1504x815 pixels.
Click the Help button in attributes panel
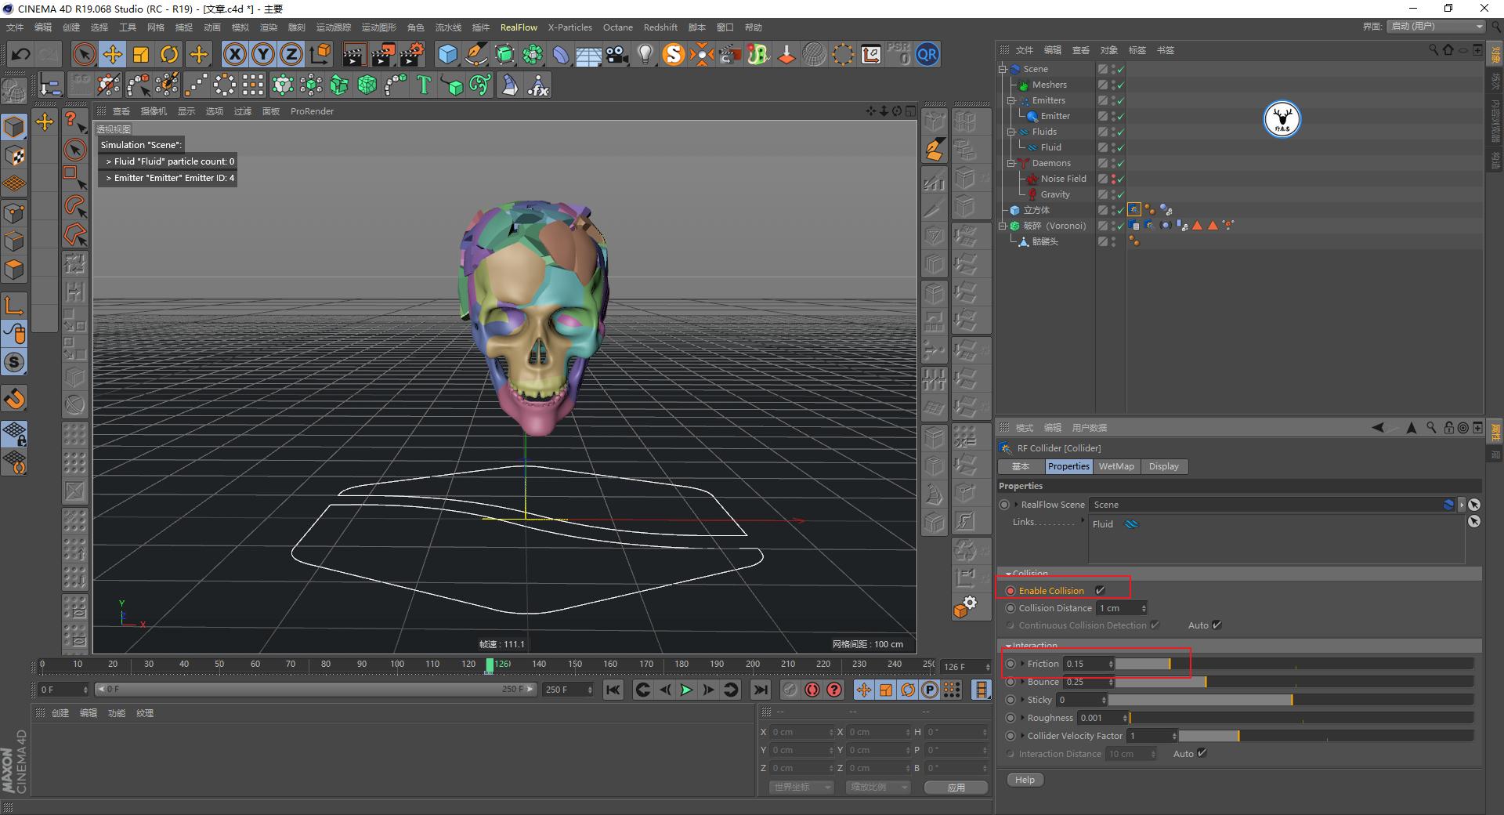(x=1025, y=780)
